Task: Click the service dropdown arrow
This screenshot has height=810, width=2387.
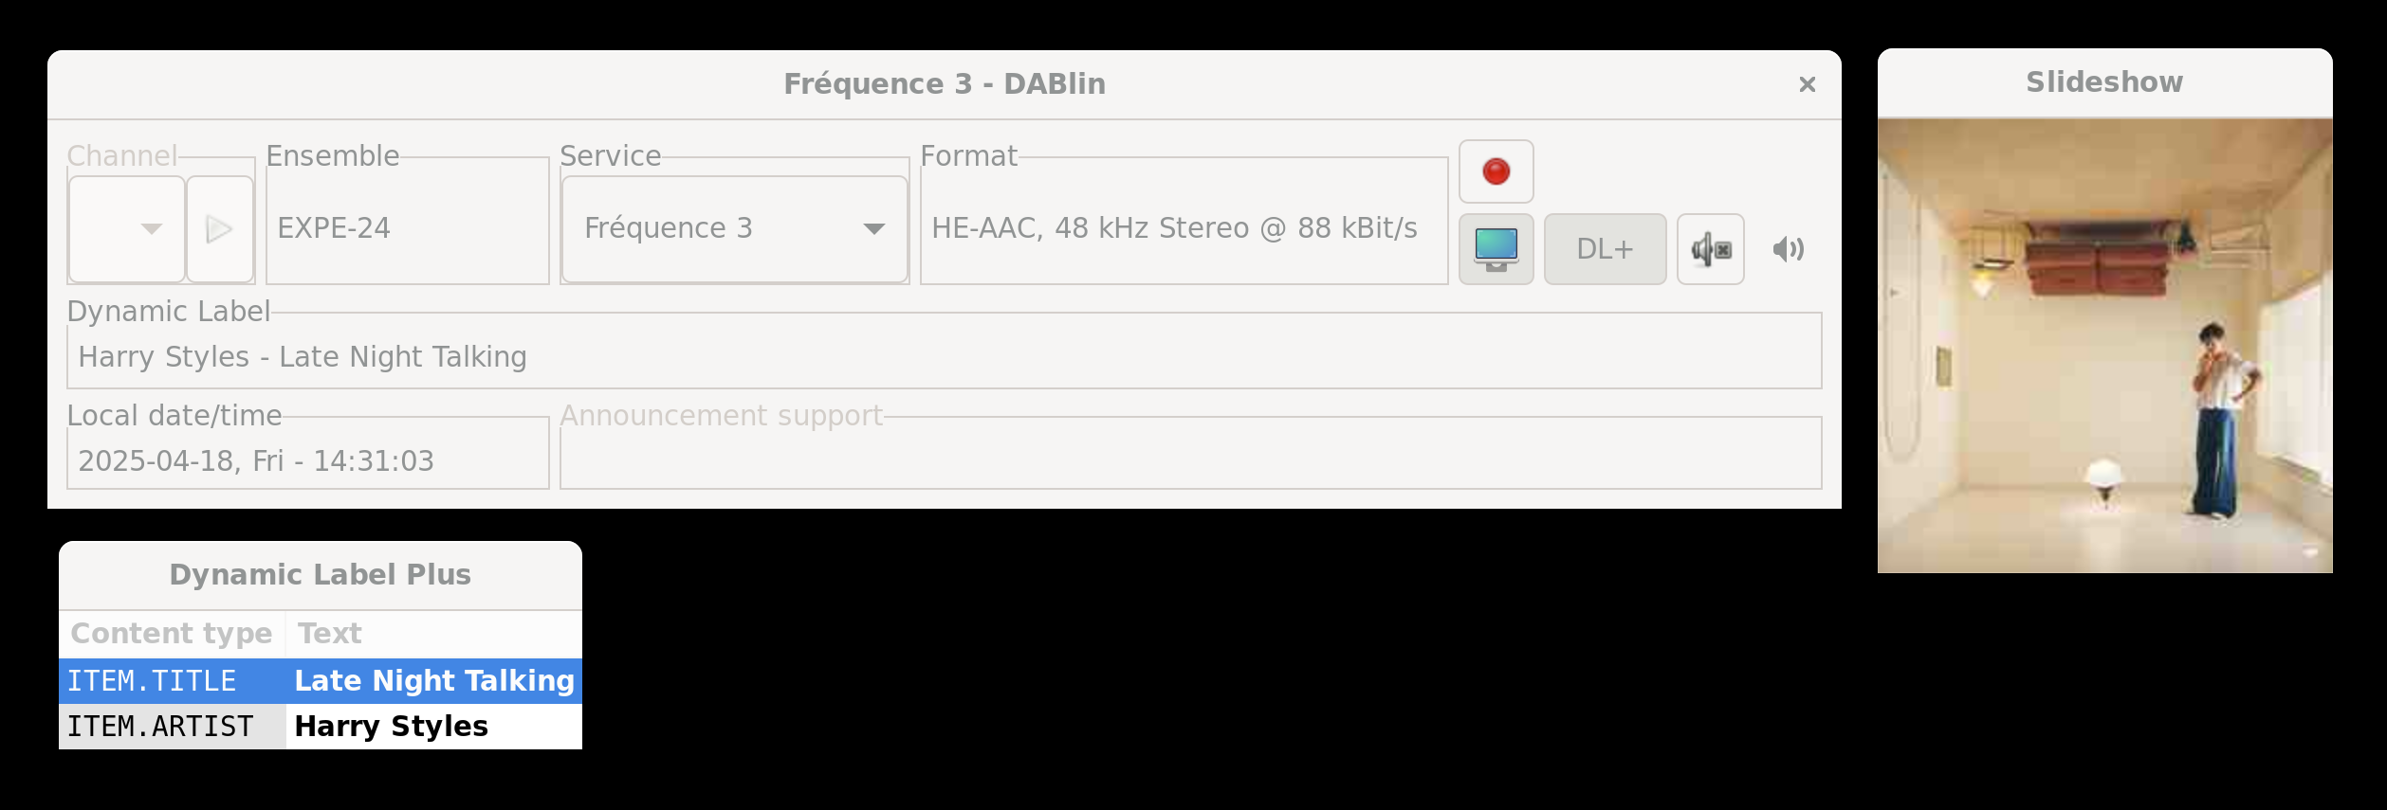Action: pyautogui.click(x=873, y=228)
